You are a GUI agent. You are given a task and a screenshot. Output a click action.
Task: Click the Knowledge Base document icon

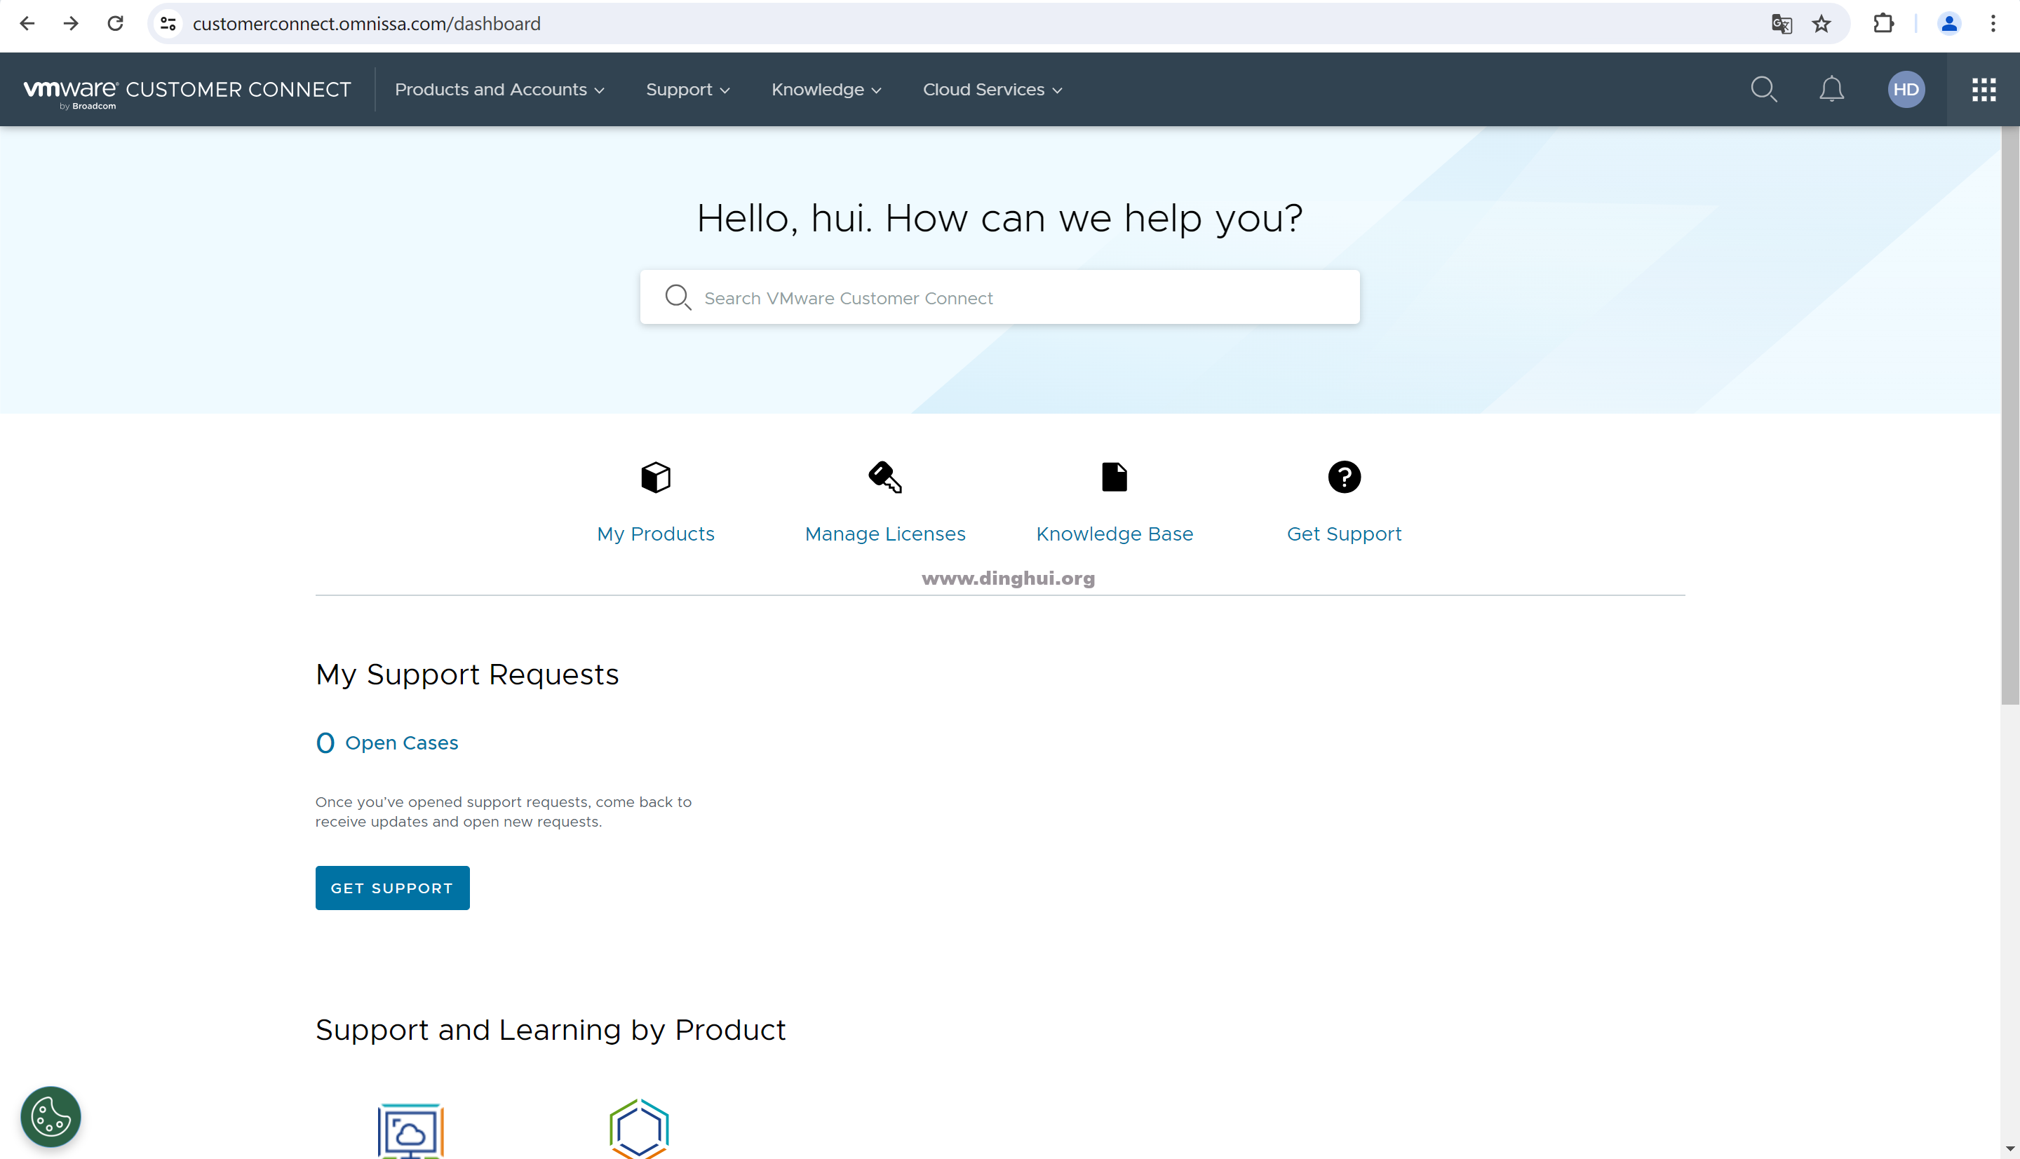pos(1114,477)
